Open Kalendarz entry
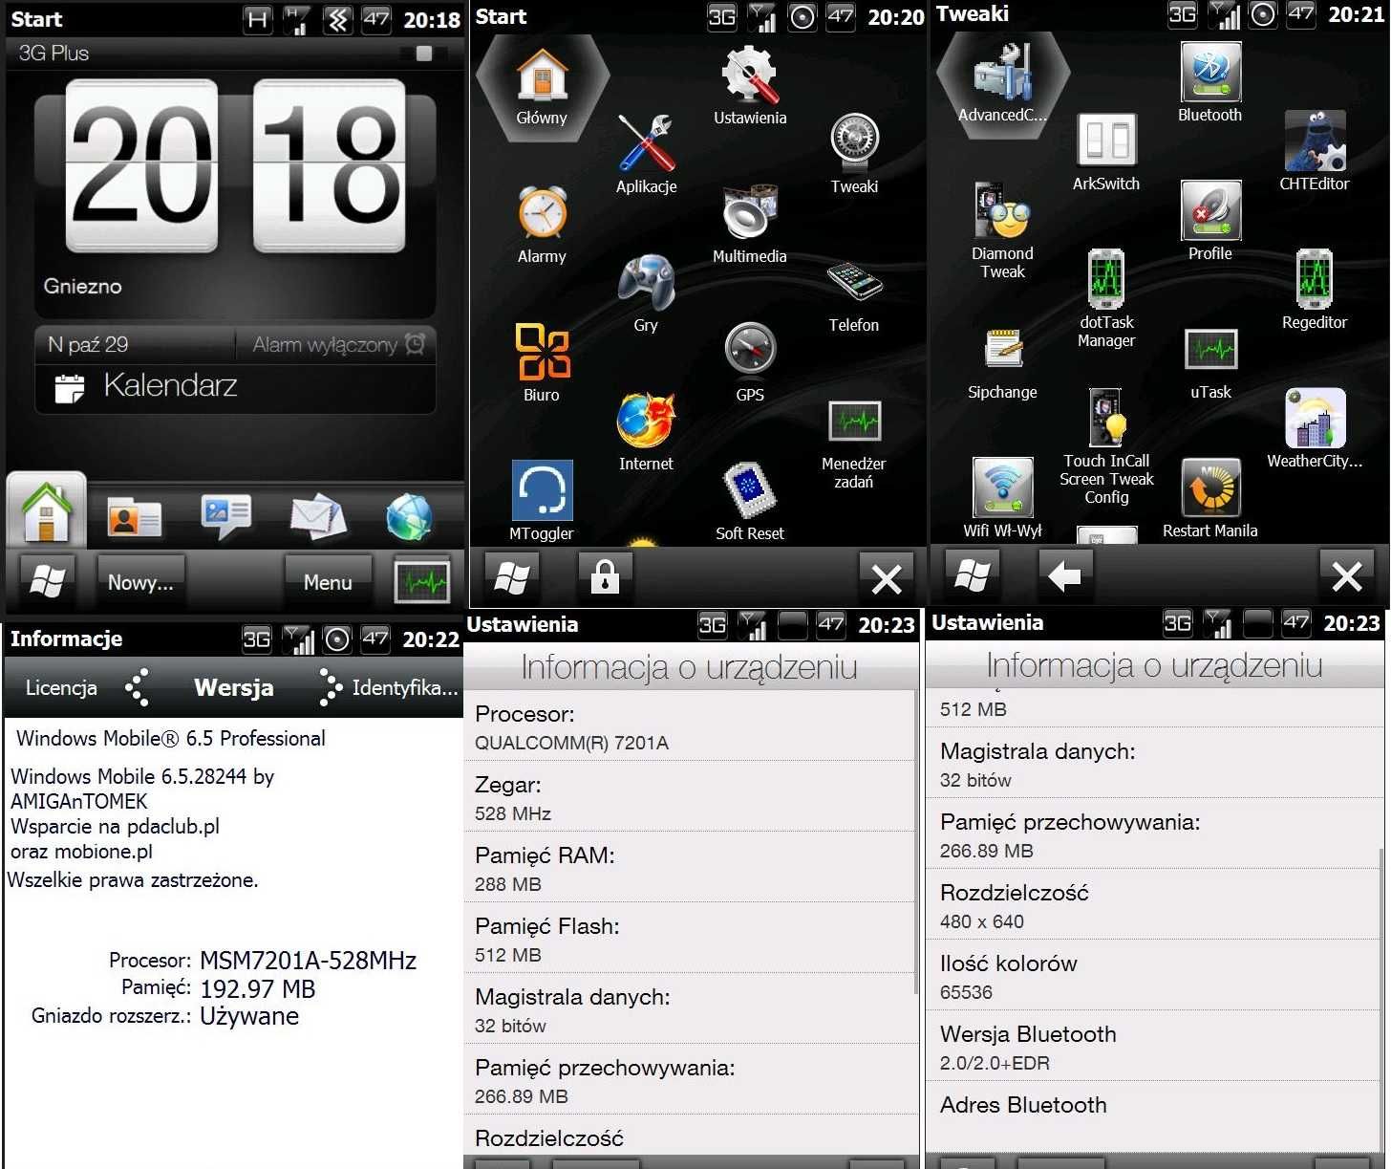This screenshot has width=1391, height=1169. 235,387
